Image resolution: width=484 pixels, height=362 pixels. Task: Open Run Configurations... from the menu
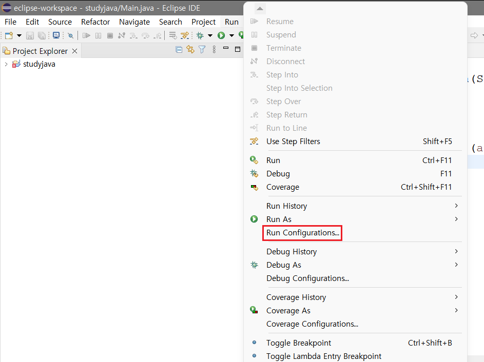[355, 233]
